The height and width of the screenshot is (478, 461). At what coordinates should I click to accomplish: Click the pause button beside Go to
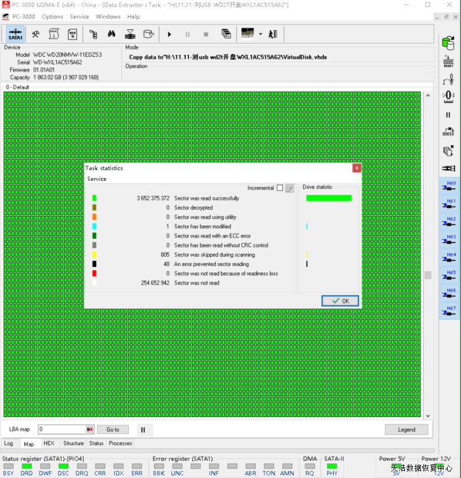click(x=143, y=430)
